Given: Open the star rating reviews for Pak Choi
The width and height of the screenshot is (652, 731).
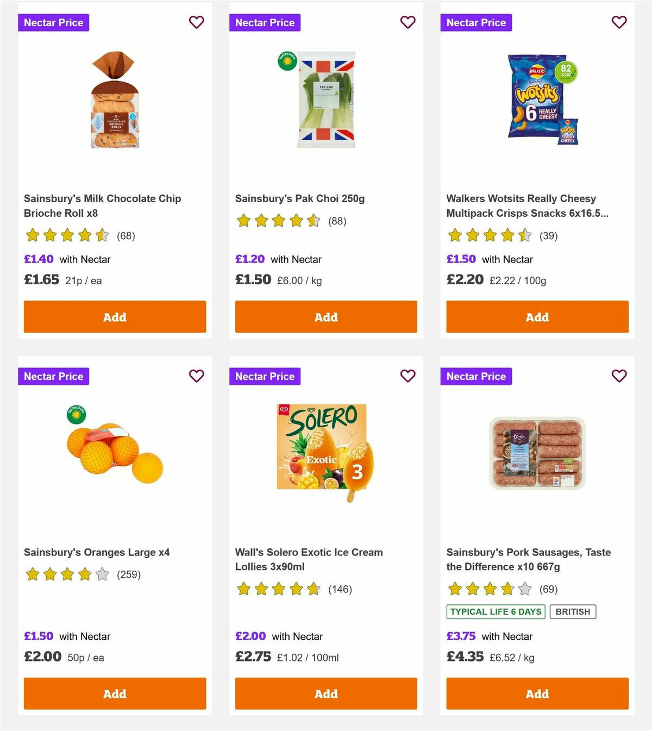Looking at the screenshot, I should click(279, 221).
